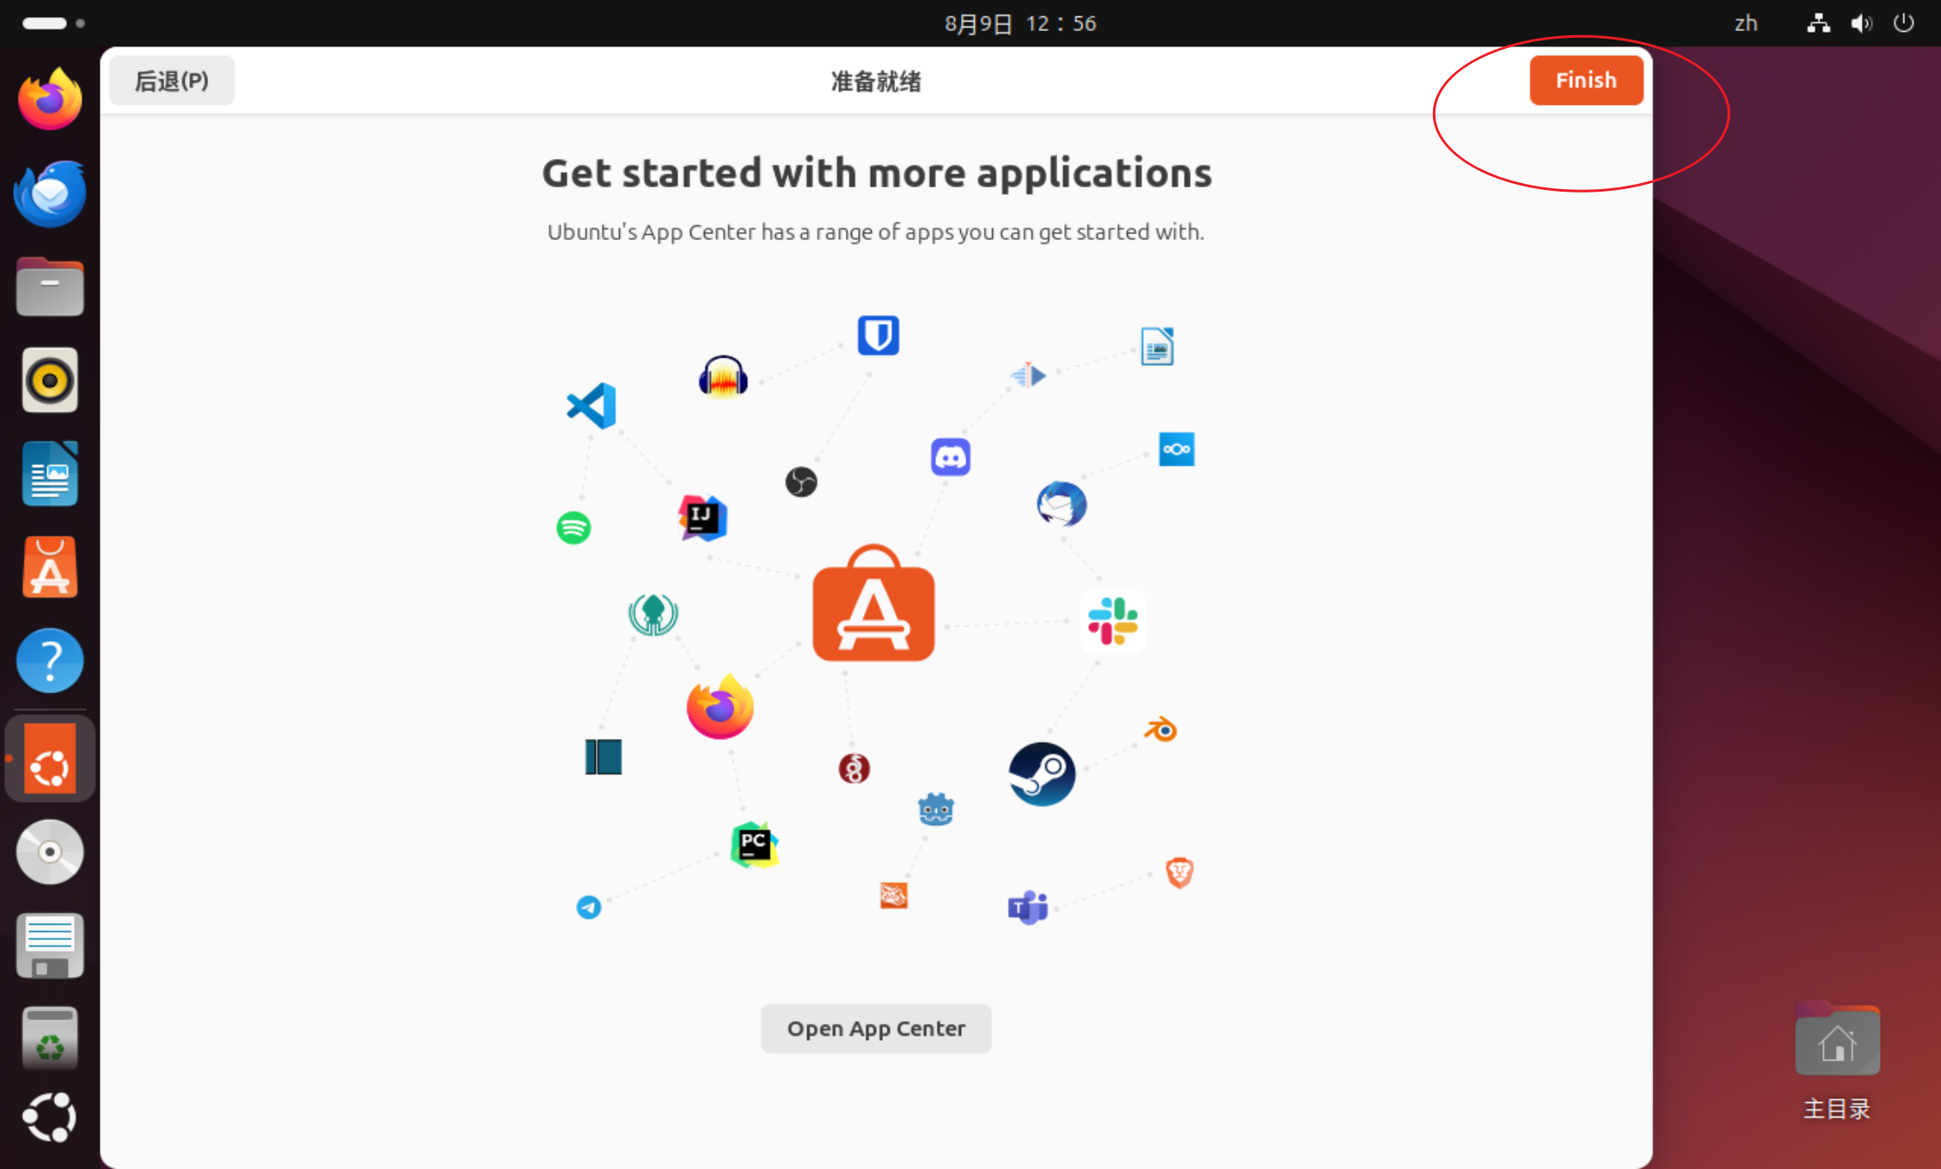Click the Brave browser lion icon
The image size is (1941, 1169).
point(1179,872)
